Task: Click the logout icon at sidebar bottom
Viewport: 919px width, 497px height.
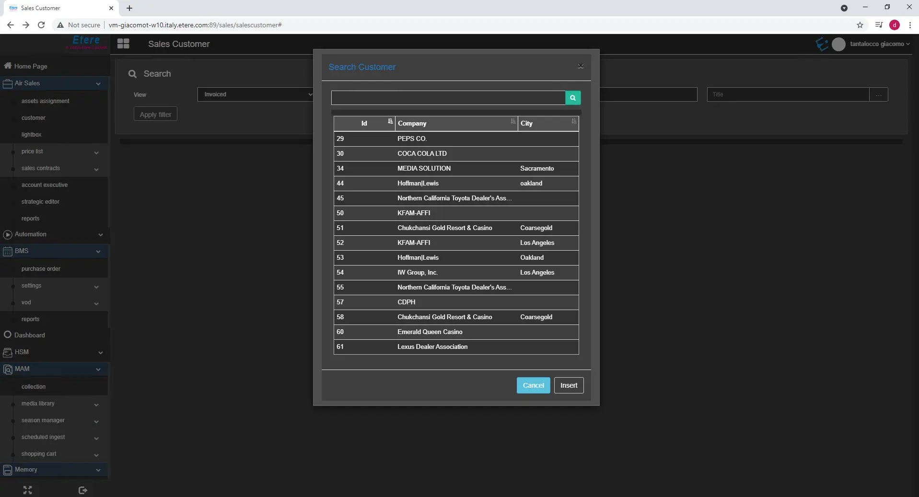Action: point(82,490)
